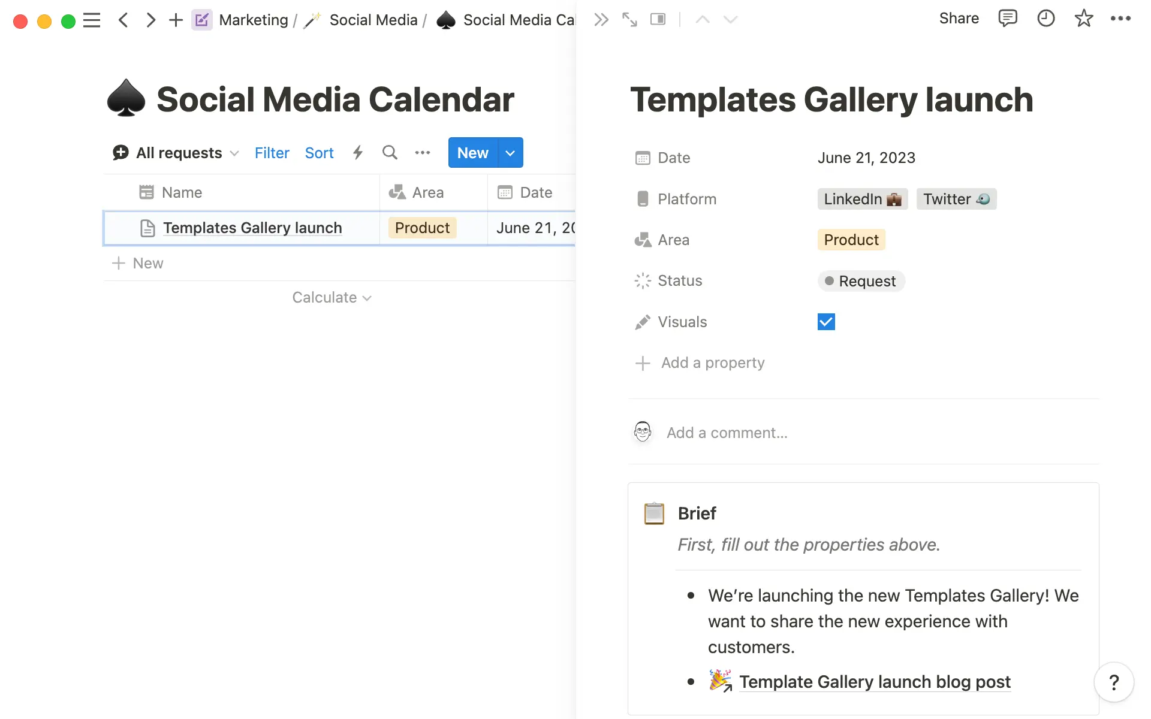Click the Add a comment field

pyautogui.click(x=727, y=433)
